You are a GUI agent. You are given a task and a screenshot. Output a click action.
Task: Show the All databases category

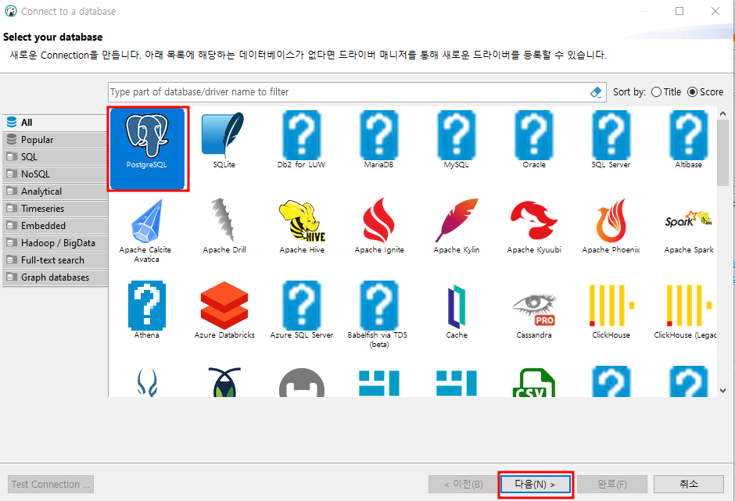click(55, 123)
